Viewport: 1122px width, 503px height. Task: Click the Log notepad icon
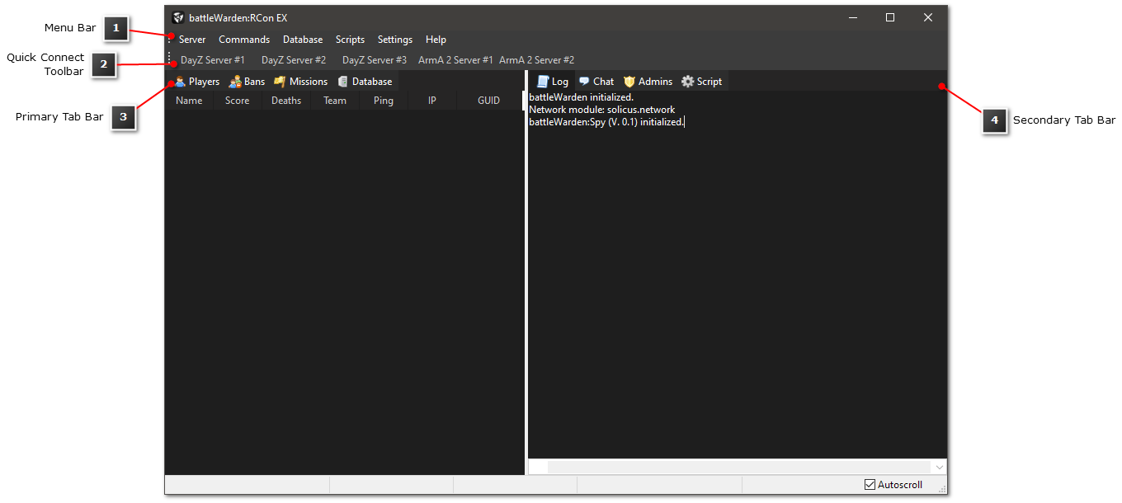[x=543, y=82]
